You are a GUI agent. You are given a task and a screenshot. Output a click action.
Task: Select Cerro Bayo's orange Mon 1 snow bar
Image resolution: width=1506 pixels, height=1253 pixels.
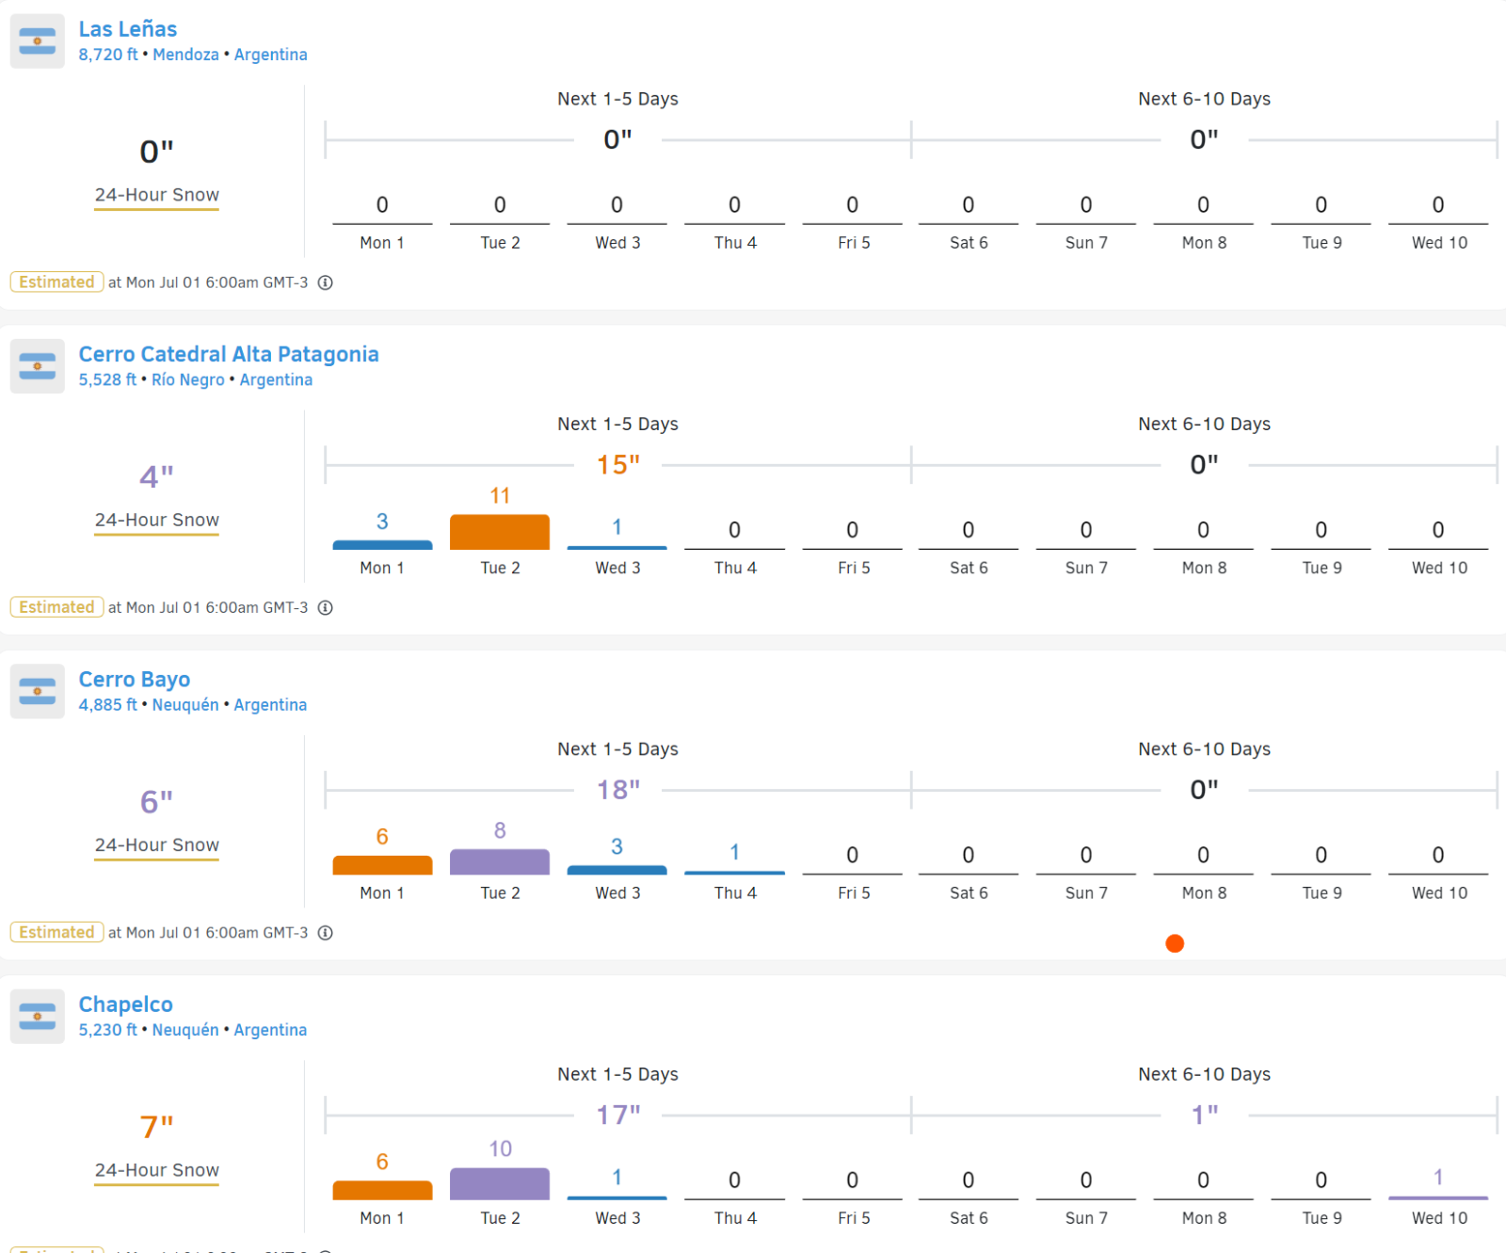[382, 864]
